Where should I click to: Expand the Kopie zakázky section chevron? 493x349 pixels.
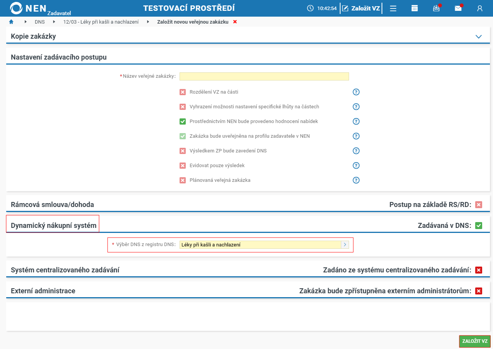[x=479, y=37]
